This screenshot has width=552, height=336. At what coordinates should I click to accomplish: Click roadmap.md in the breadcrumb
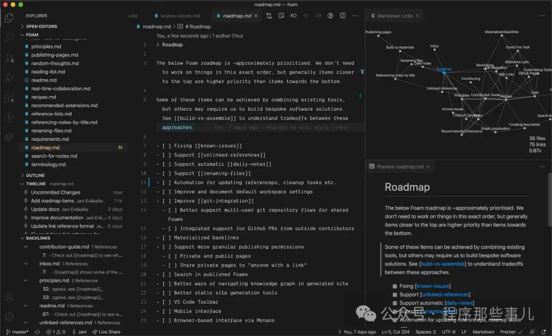157,27
